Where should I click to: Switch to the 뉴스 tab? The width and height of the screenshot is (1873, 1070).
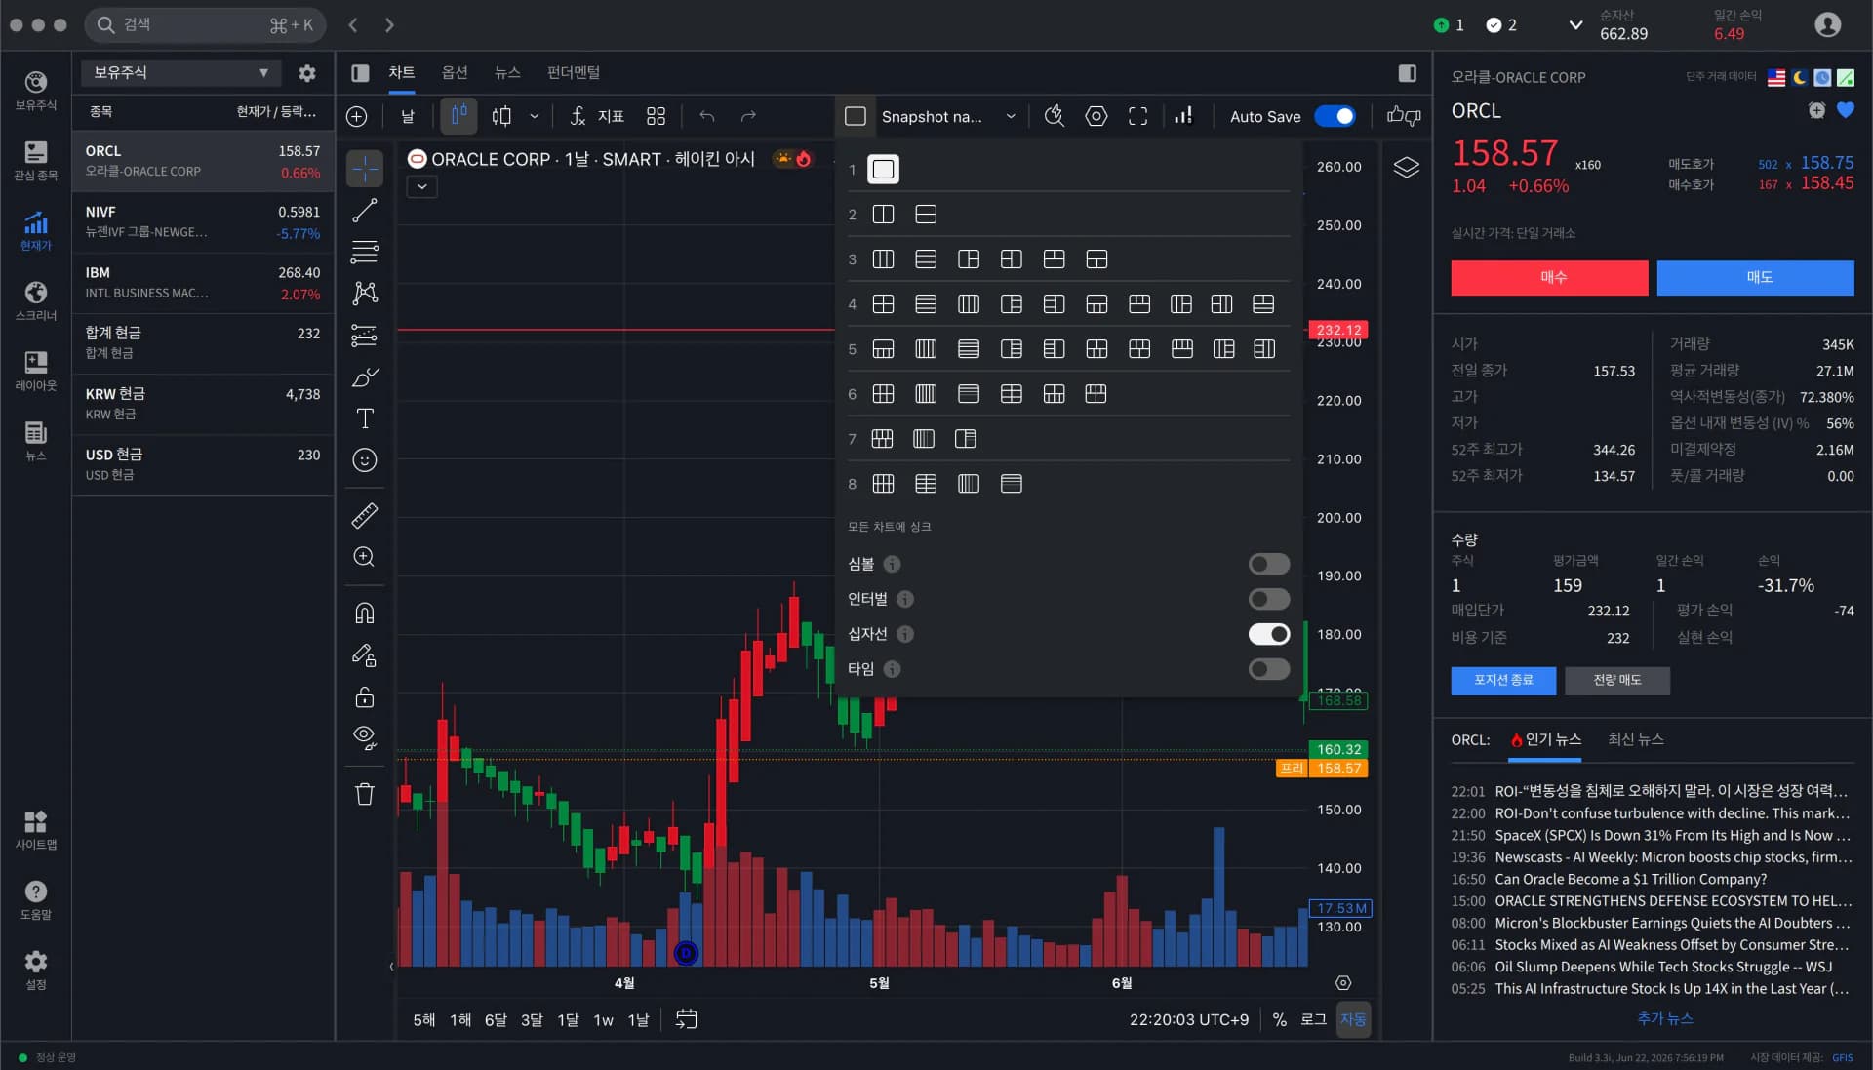coord(507,73)
